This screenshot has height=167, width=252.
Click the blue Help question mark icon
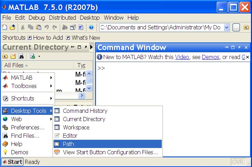(x=91, y=28)
